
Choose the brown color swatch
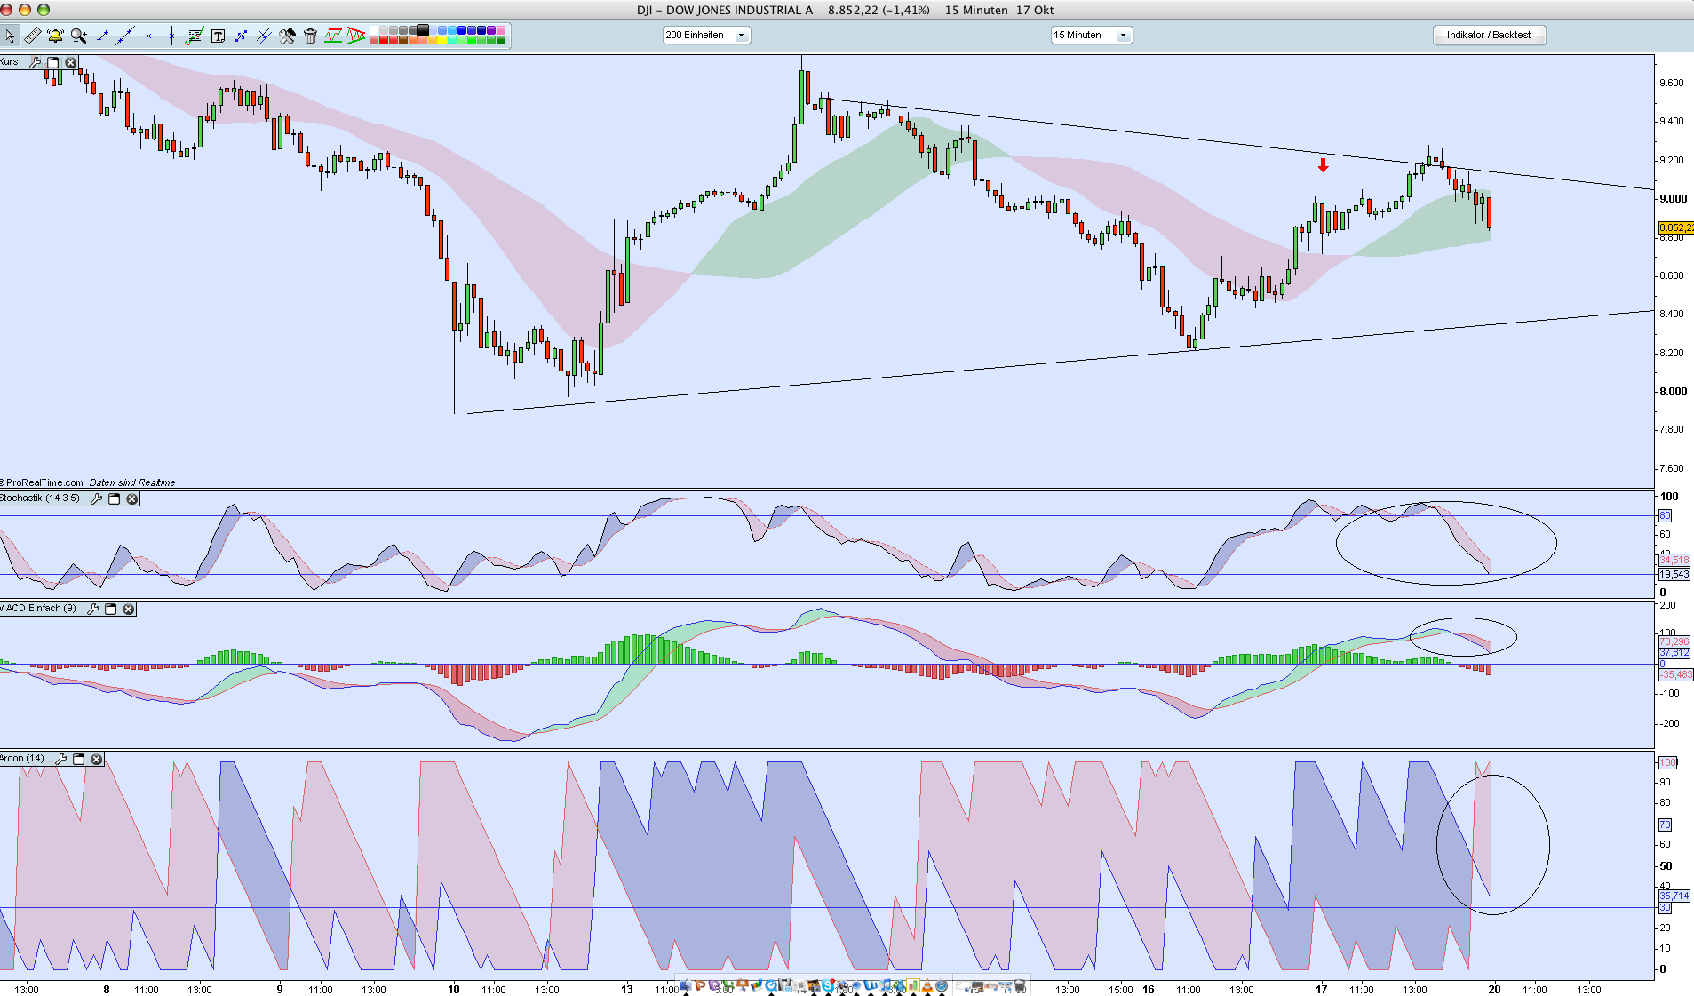click(403, 40)
